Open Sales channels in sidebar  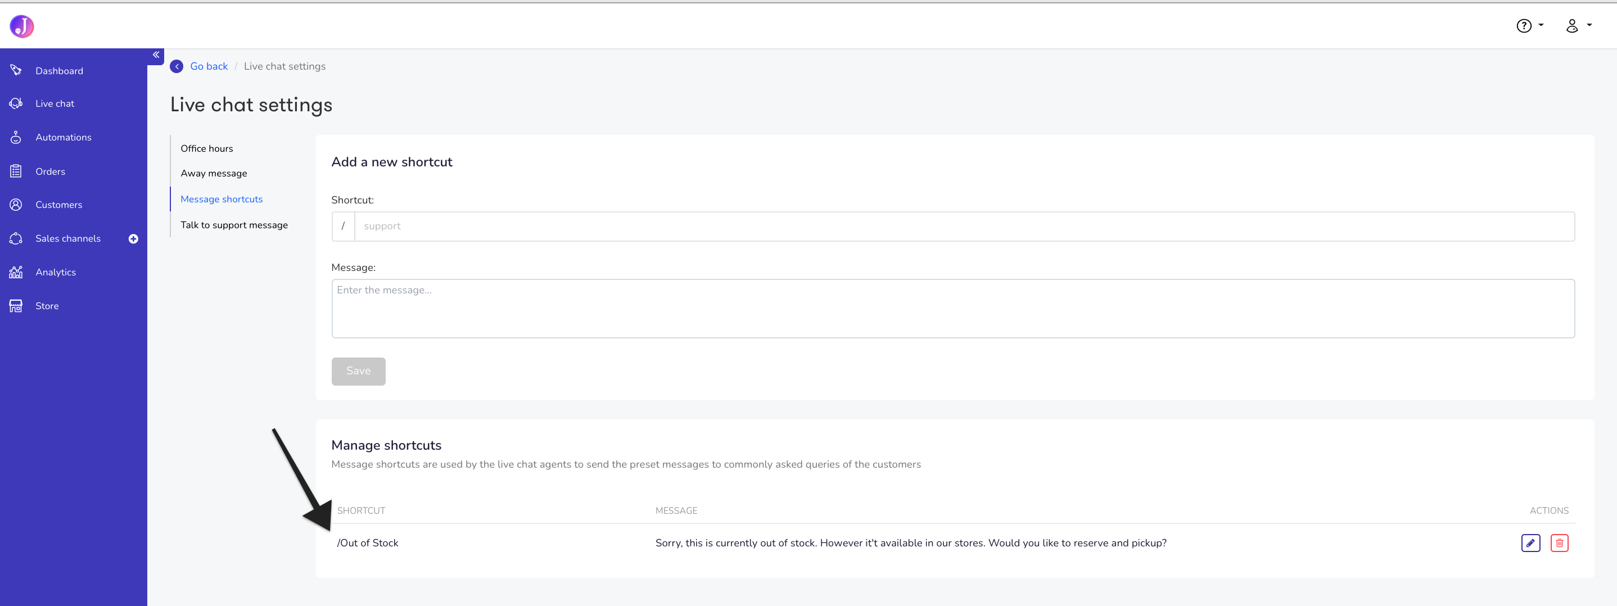[x=68, y=238]
